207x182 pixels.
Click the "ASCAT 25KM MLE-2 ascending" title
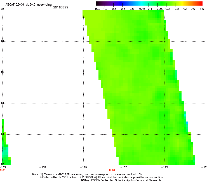(x=29, y=5)
